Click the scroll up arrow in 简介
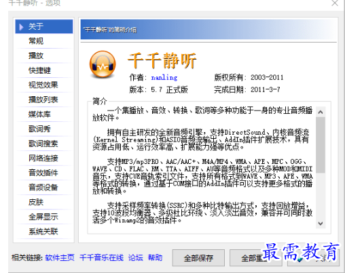The height and width of the screenshot is (273, 345). point(321,112)
